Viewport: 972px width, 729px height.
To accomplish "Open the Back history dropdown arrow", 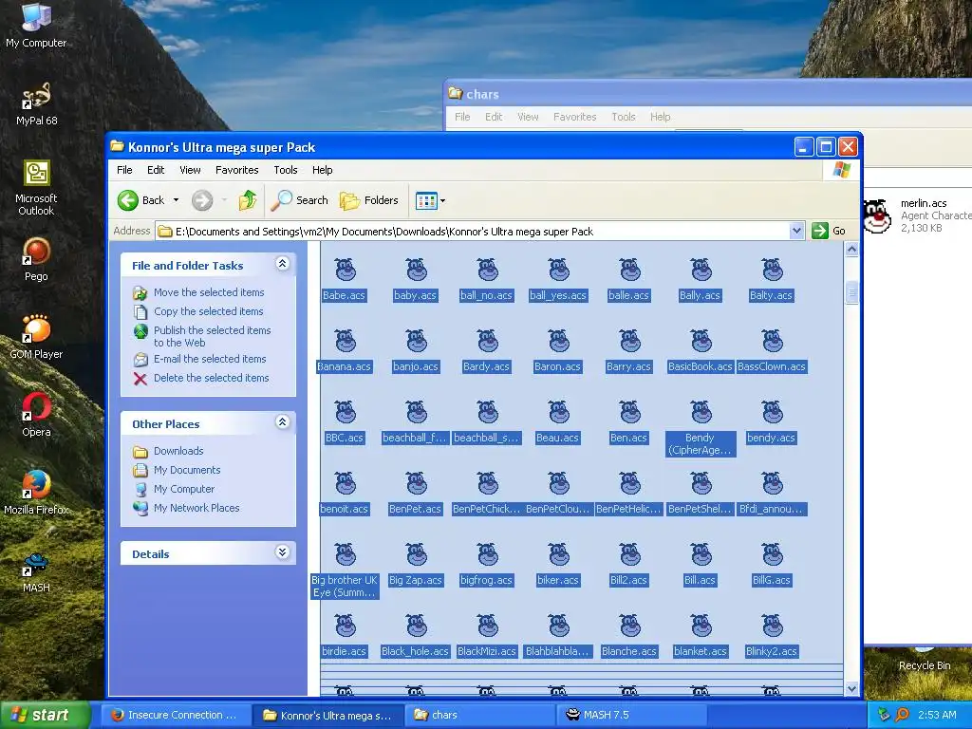I will 176,200.
